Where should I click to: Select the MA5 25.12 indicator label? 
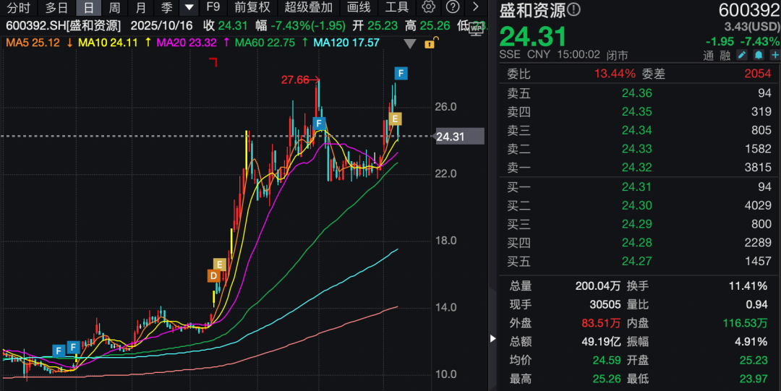pyautogui.click(x=33, y=43)
